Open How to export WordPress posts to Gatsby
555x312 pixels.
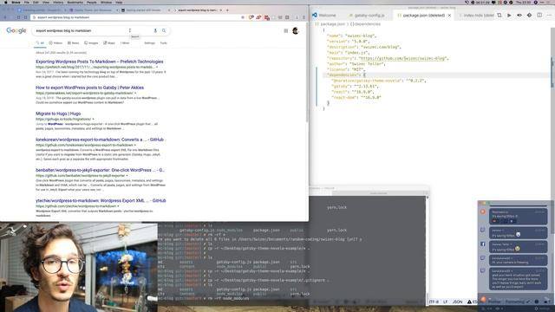click(x=89, y=88)
